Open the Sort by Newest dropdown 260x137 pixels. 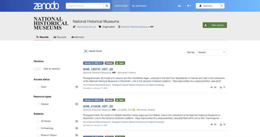coord(212,52)
